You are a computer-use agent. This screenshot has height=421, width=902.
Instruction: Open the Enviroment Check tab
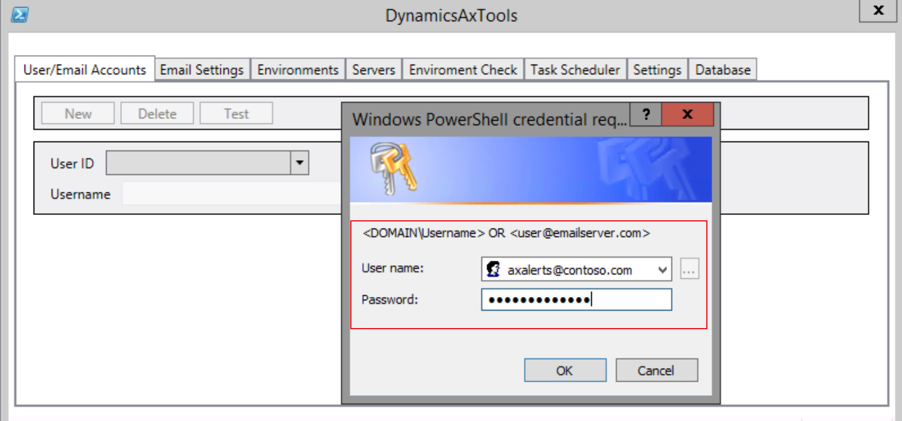click(463, 69)
